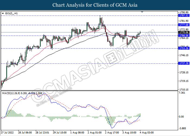The height and width of the screenshot is (136, 190).
Task: Click the Chart Analysis for Clients header title
Action: 95,5
